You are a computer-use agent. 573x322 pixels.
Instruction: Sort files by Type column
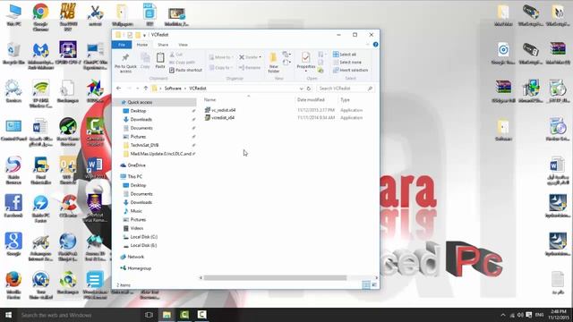coord(345,99)
